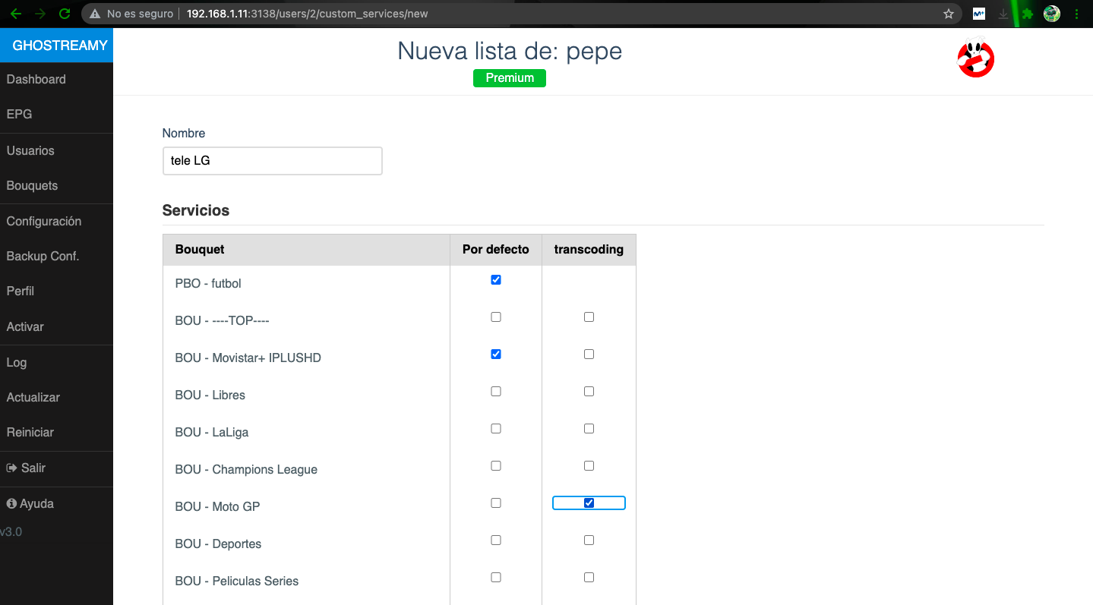
Task: Enable transcoding for BOU - Deportes
Action: click(589, 540)
